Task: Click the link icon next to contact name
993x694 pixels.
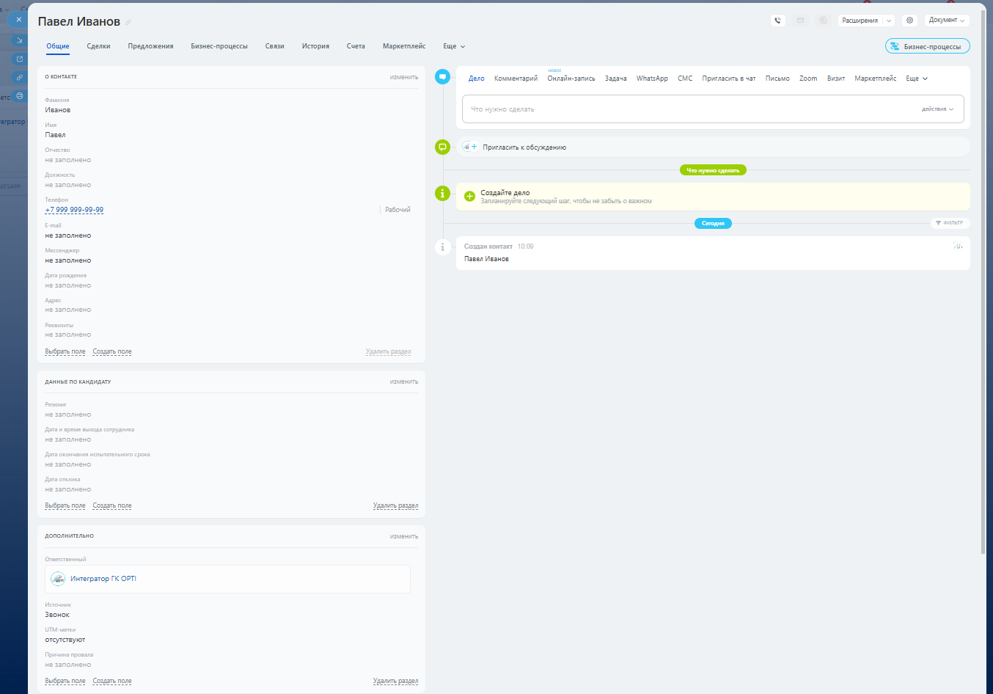Action: tap(128, 23)
